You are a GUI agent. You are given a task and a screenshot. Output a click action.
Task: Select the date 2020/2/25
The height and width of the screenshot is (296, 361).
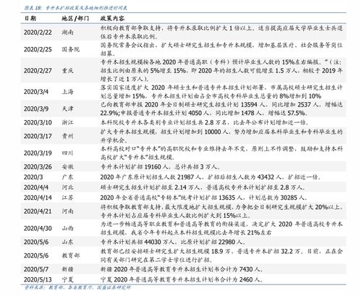tap(38, 49)
